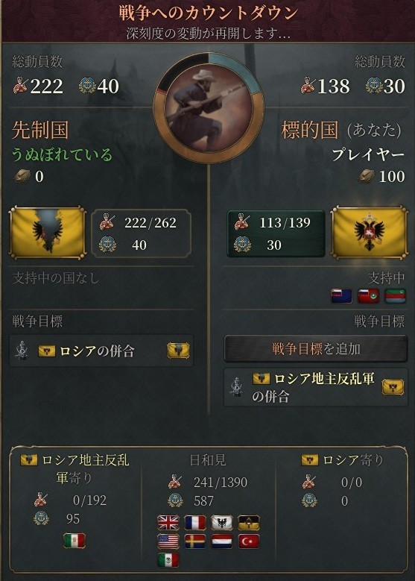
Task: Open the Ottoman Turkey flag icon
Action: (x=249, y=541)
